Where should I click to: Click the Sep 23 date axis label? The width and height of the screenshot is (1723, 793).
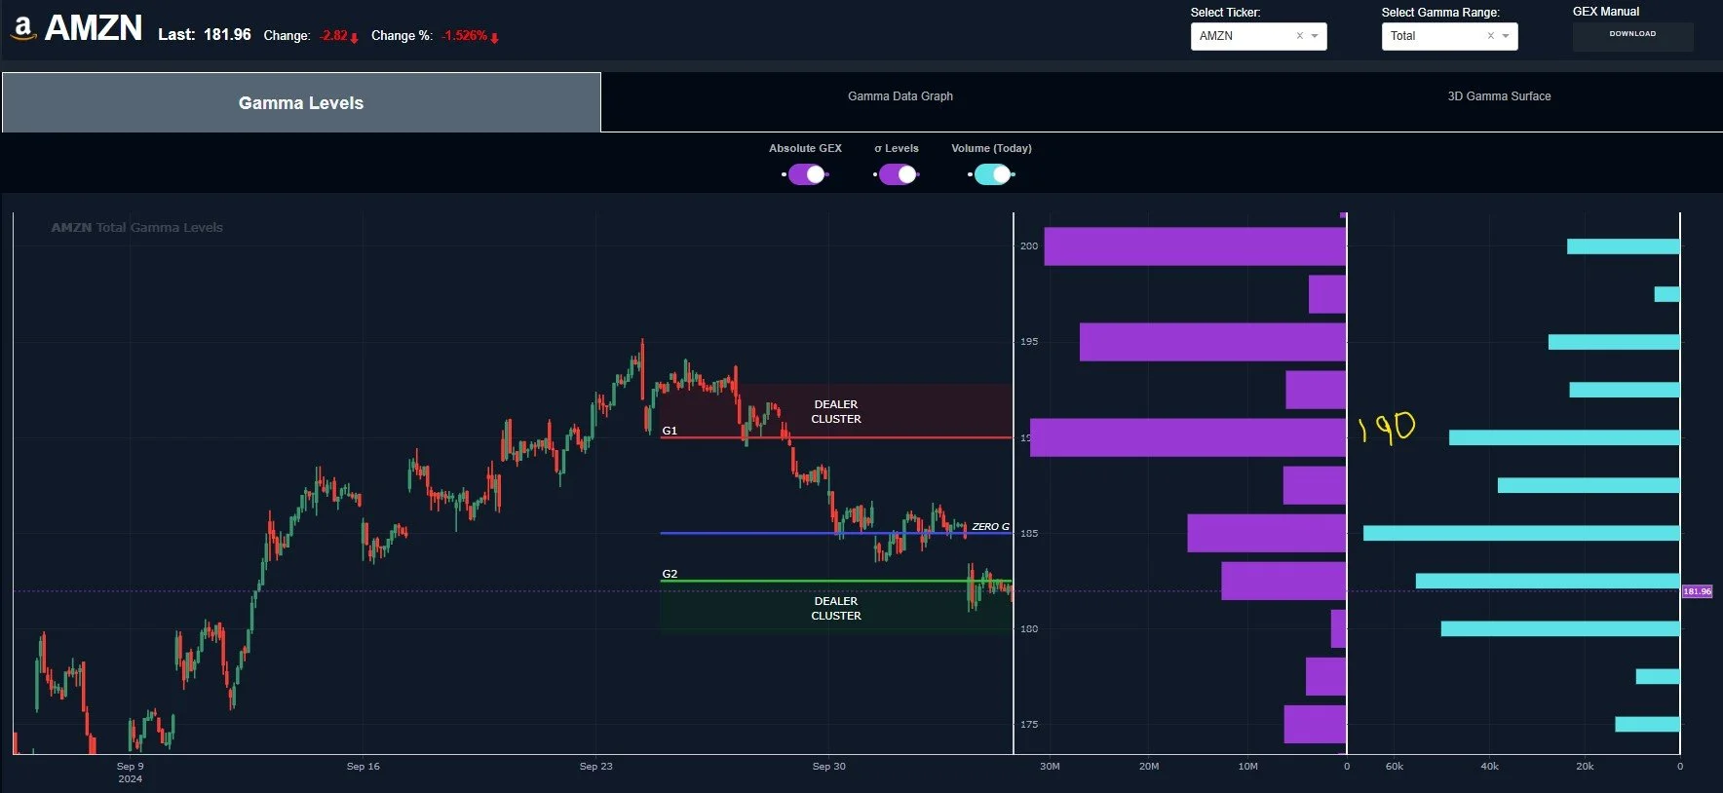tap(596, 767)
